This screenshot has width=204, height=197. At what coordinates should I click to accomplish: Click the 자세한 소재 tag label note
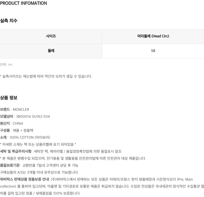pos(38,144)
